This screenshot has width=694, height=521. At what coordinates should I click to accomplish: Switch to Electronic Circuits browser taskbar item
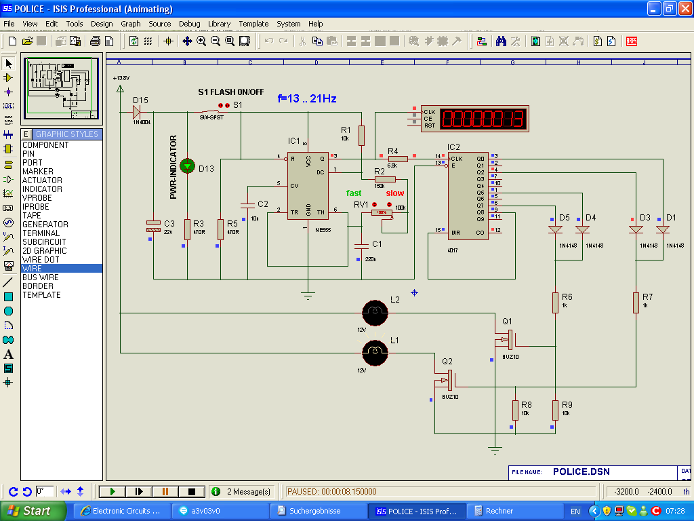[x=122, y=511]
